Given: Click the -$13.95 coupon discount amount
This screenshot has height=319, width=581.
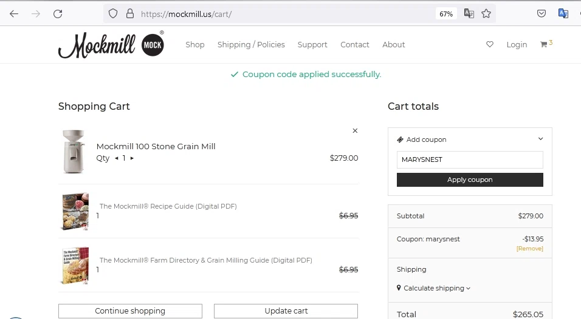Looking at the screenshot, I should 533,239.
